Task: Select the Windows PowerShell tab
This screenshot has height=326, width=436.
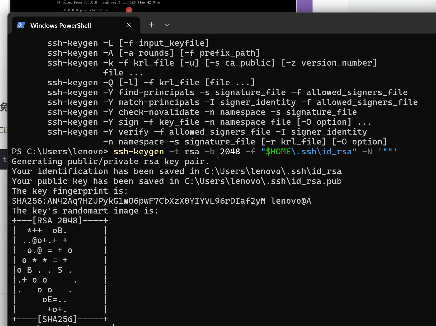Action: (x=76, y=25)
